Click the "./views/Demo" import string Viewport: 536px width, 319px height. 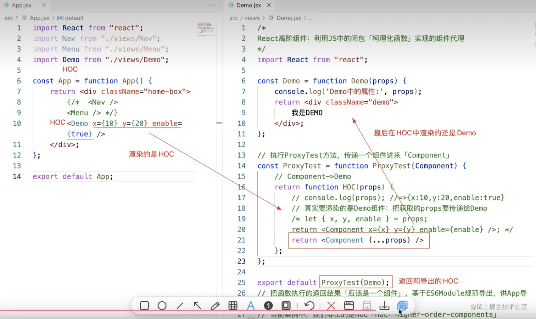(x=135, y=59)
